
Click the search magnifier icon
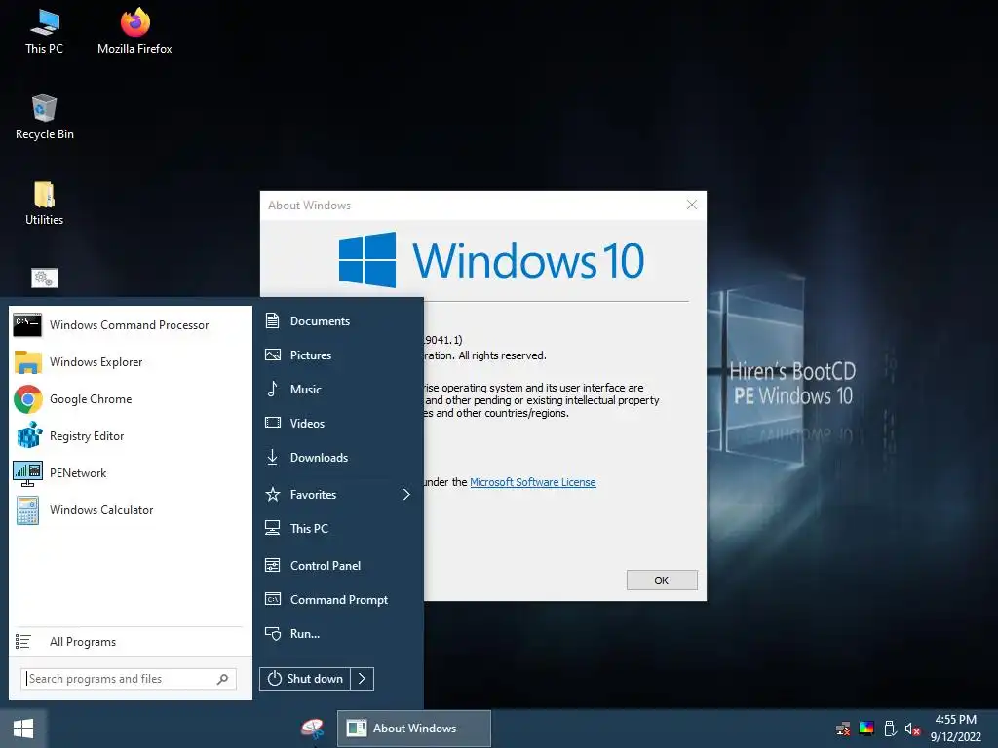tap(222, 679)
